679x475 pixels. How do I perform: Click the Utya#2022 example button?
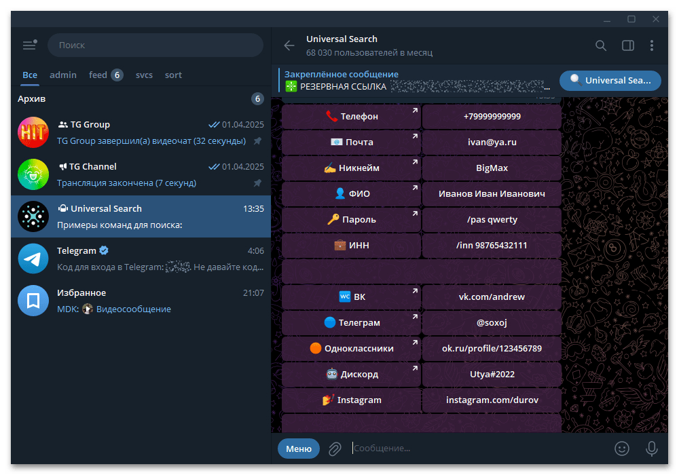point(492,374)
